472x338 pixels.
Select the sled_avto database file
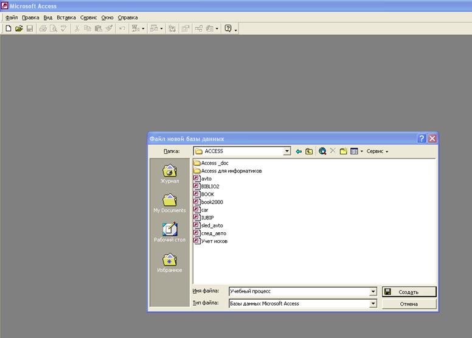point(208,226)
